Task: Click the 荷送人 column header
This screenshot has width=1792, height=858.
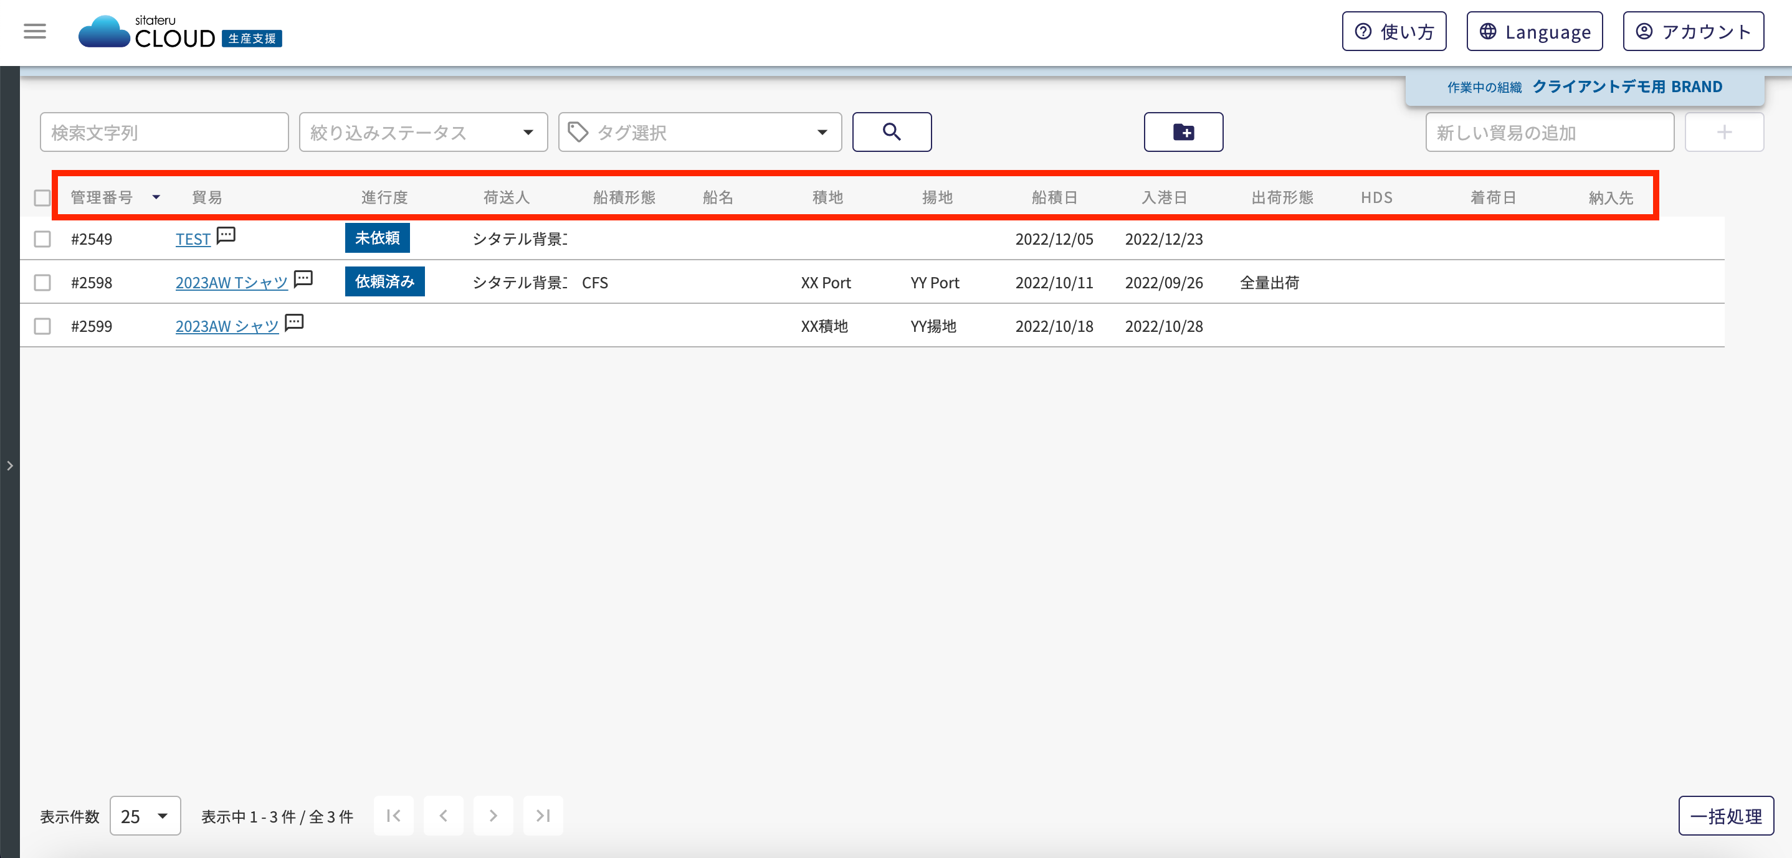Action: [507, 197]
